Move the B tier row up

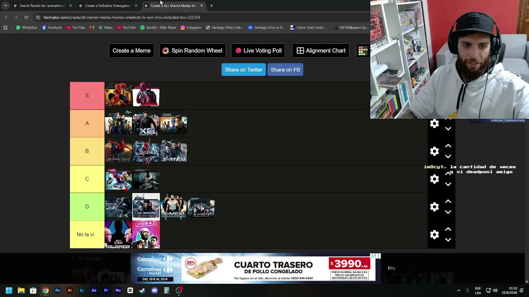[448, 146]
